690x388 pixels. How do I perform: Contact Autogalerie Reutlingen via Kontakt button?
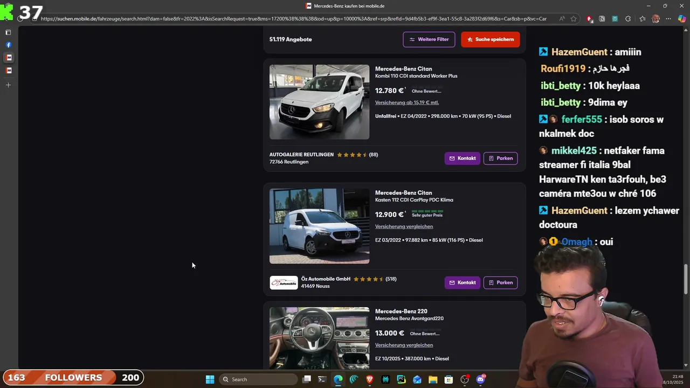462,158
